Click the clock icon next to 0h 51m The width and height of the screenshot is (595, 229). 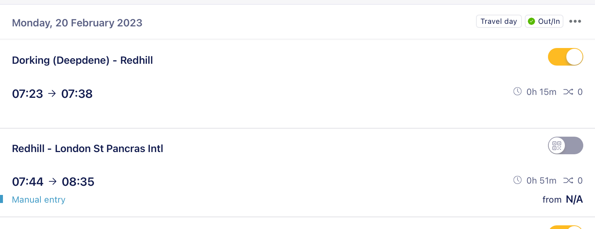pyautogui.click(x=518, y=180)
